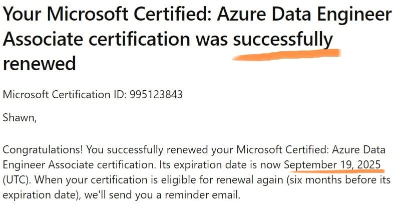Click "Azure Data Engineer" in the heading
Viewport: 395px width, 206px height.
pyautogui.click(x=304, y=15)
